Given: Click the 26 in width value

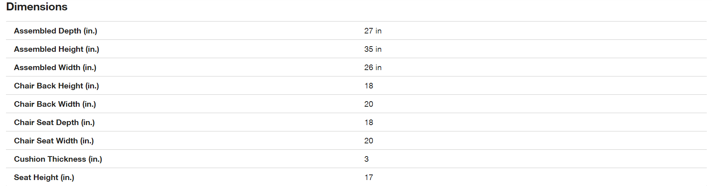Looking at the screenshot, I should pos(373,67).
